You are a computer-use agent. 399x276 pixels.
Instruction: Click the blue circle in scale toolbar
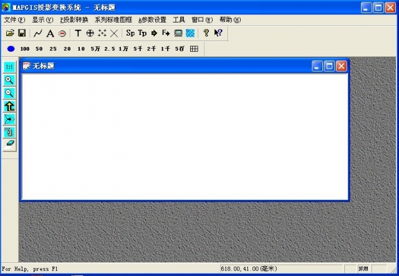click(x=11, y=49)
